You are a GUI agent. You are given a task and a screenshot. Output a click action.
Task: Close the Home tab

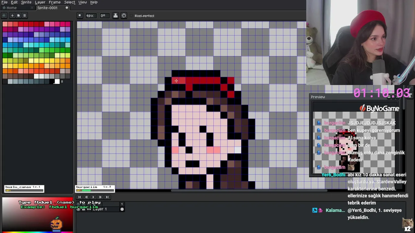click(32, 8)
